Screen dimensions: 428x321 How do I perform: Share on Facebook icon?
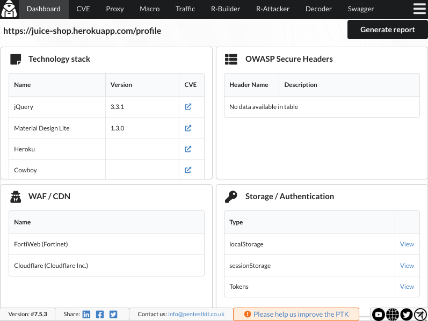coord(100,315)
